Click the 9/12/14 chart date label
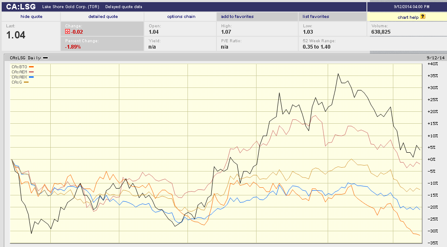 [x=435, y=58]
